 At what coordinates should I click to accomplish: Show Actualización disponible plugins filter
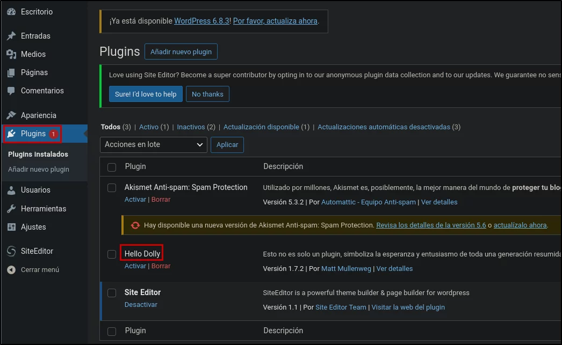tap(261, 127)
